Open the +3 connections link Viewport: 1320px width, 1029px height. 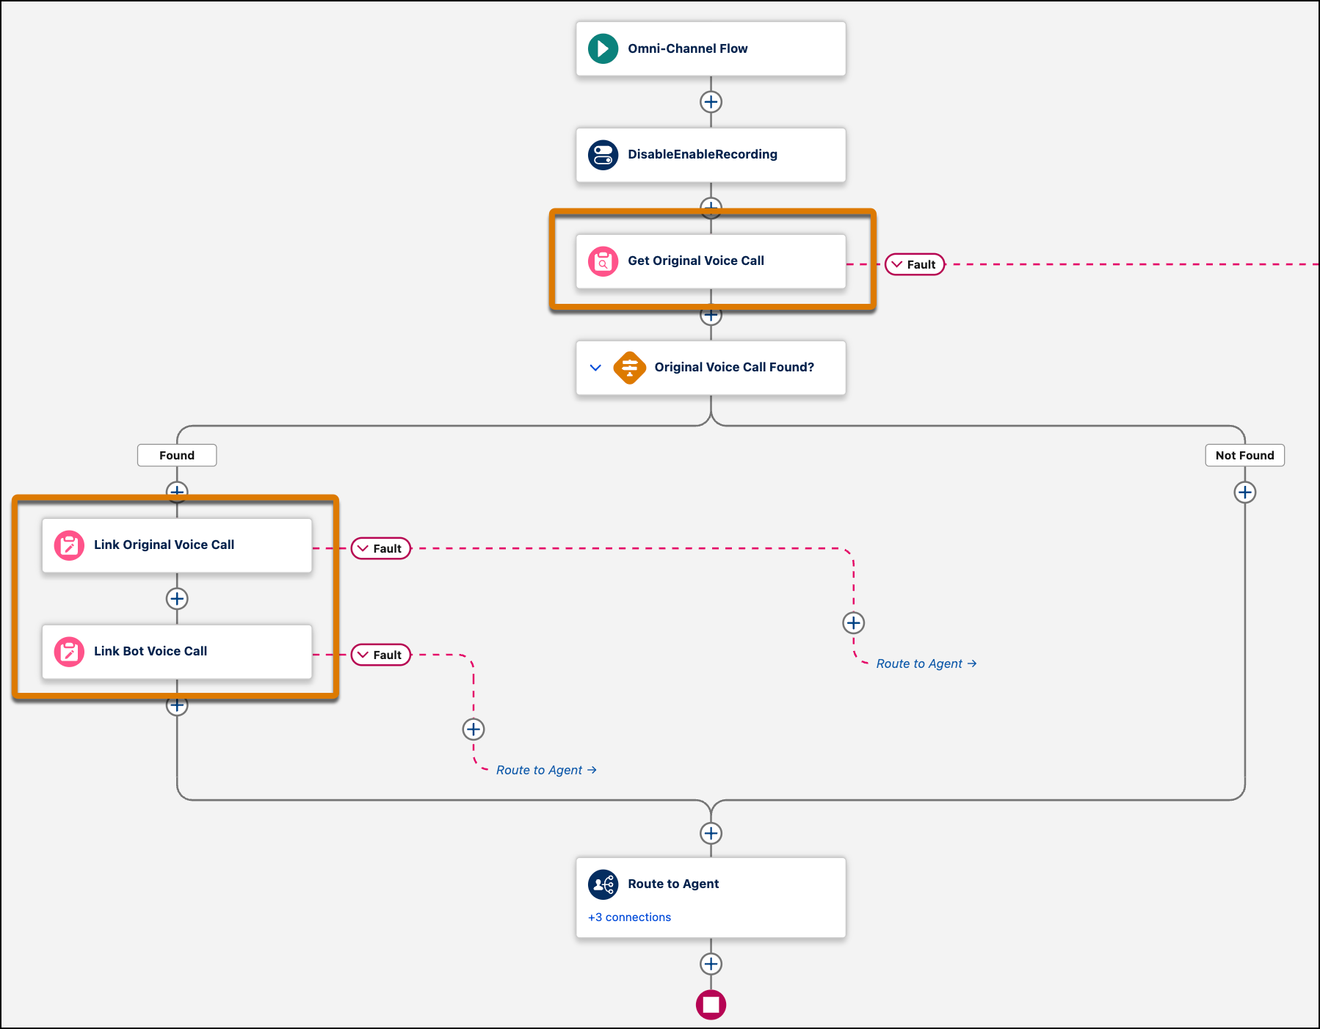coord(629,917)
